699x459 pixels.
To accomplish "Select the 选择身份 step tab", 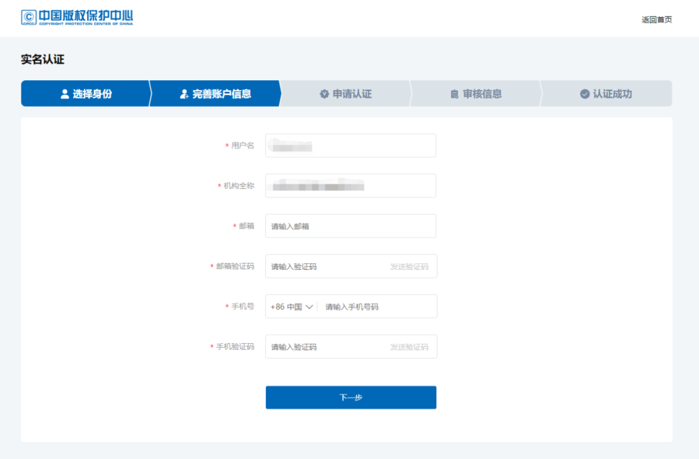I will [87, 93].
